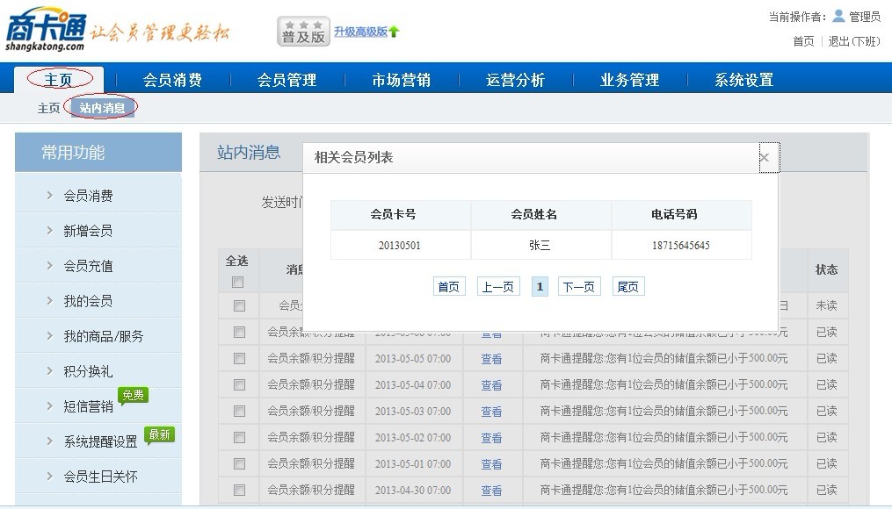The image size is (892, 509).
Task: Toggle the 全选 select-all checkbox
Action: (x=237, y=283)
